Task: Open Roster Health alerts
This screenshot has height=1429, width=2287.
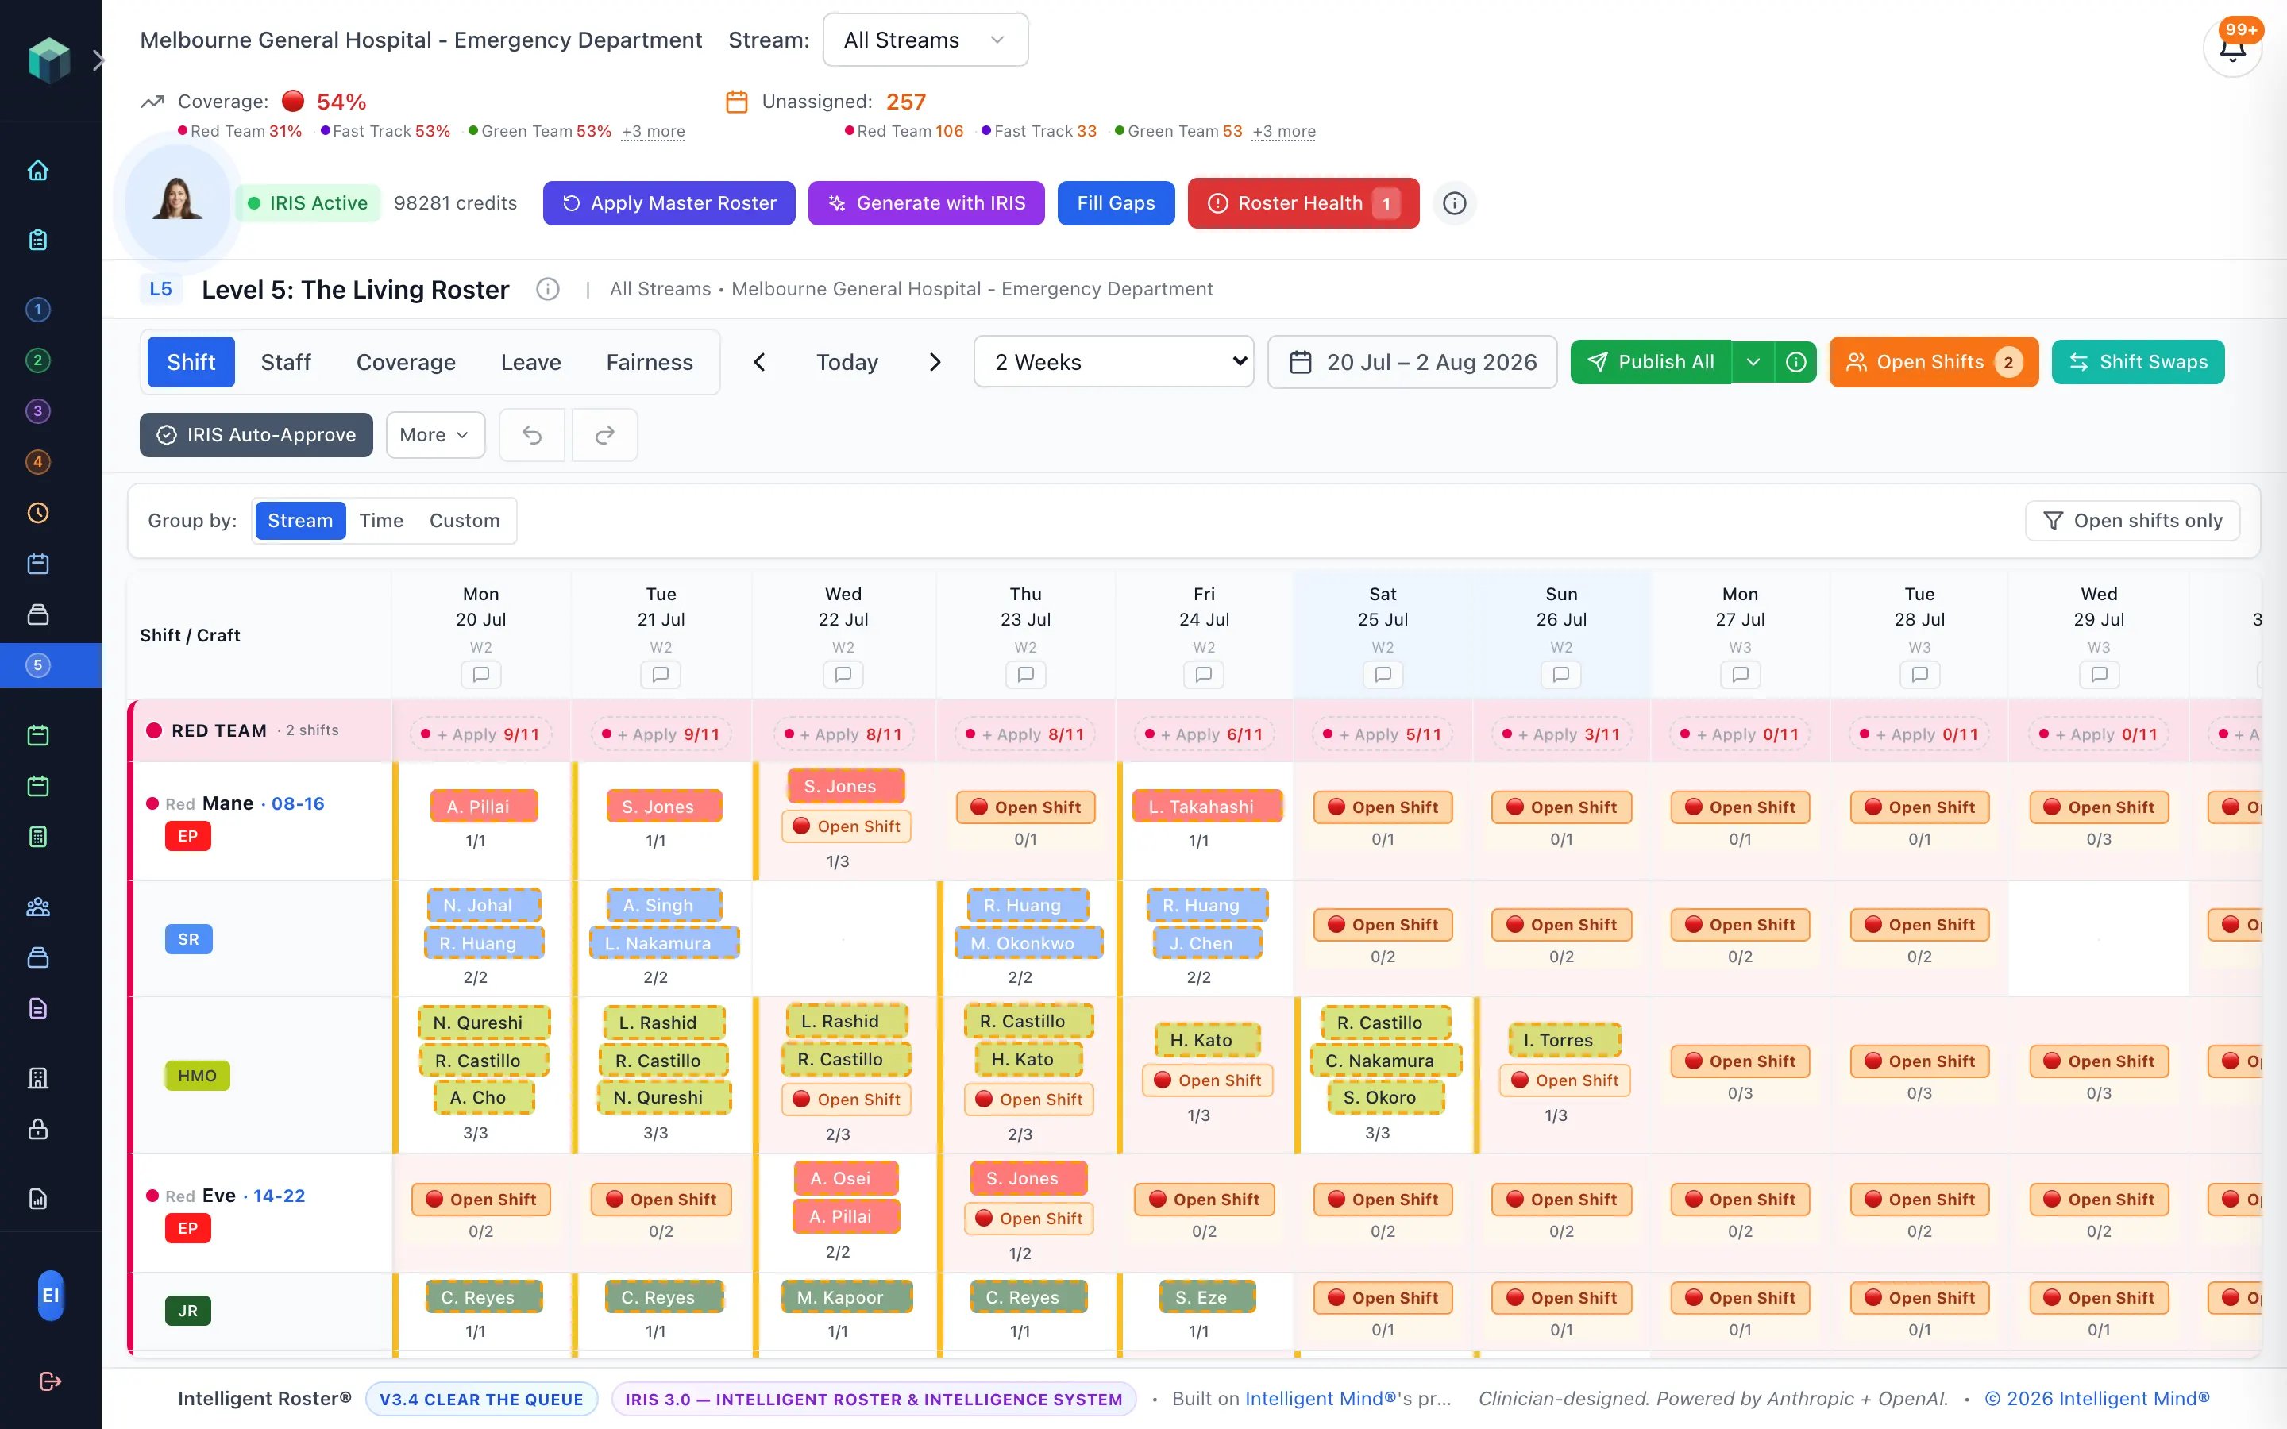Action: 1303,203
